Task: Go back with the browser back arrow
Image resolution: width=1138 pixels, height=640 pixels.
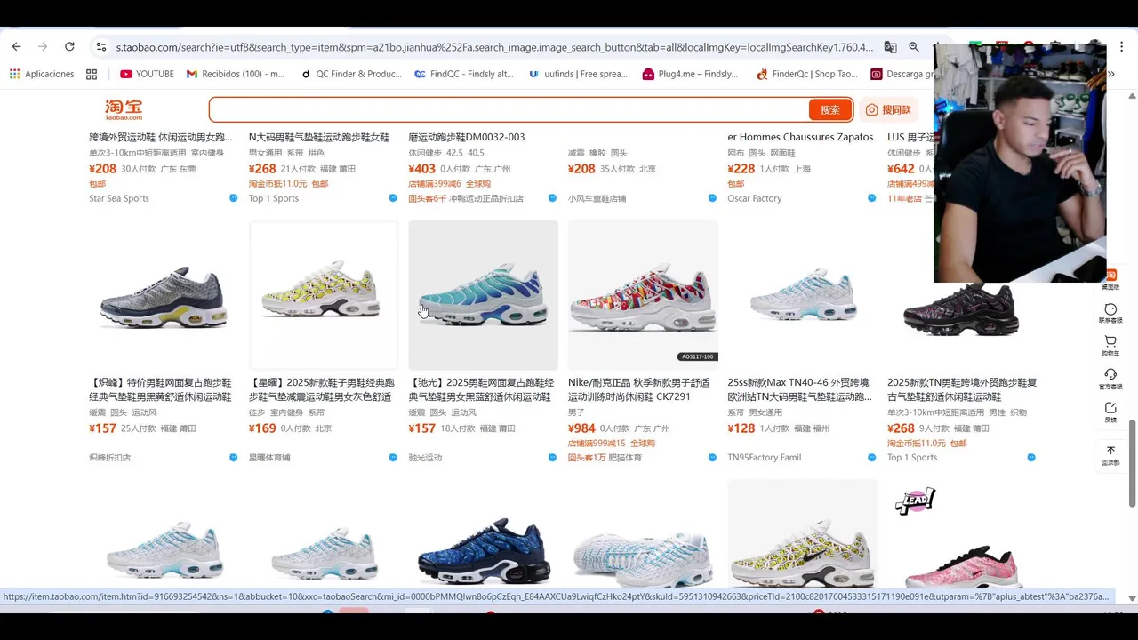Action: [x=16, y=46]
